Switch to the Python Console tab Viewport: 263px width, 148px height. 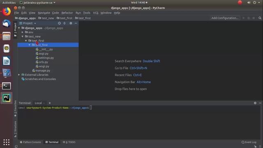tap(30, 142)
